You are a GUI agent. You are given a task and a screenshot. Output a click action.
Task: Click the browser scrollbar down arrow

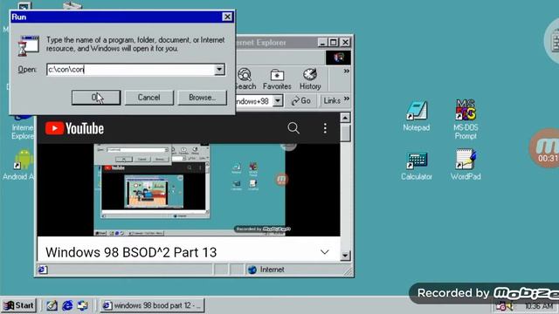[x=345, y=256]
